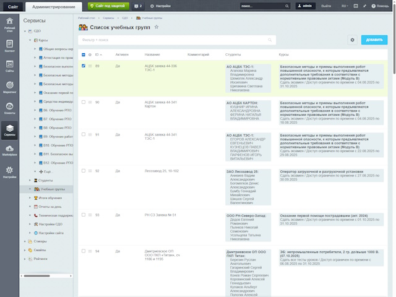
Task: Expand the Студенты tree node
Action: 30,180
